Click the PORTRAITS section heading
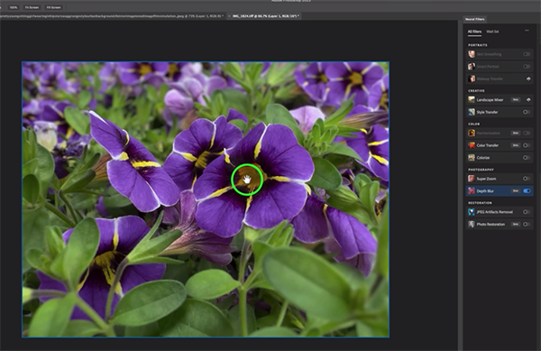This screenshot has height=351, width=541. pyautogui.click(x=478, y=45)
